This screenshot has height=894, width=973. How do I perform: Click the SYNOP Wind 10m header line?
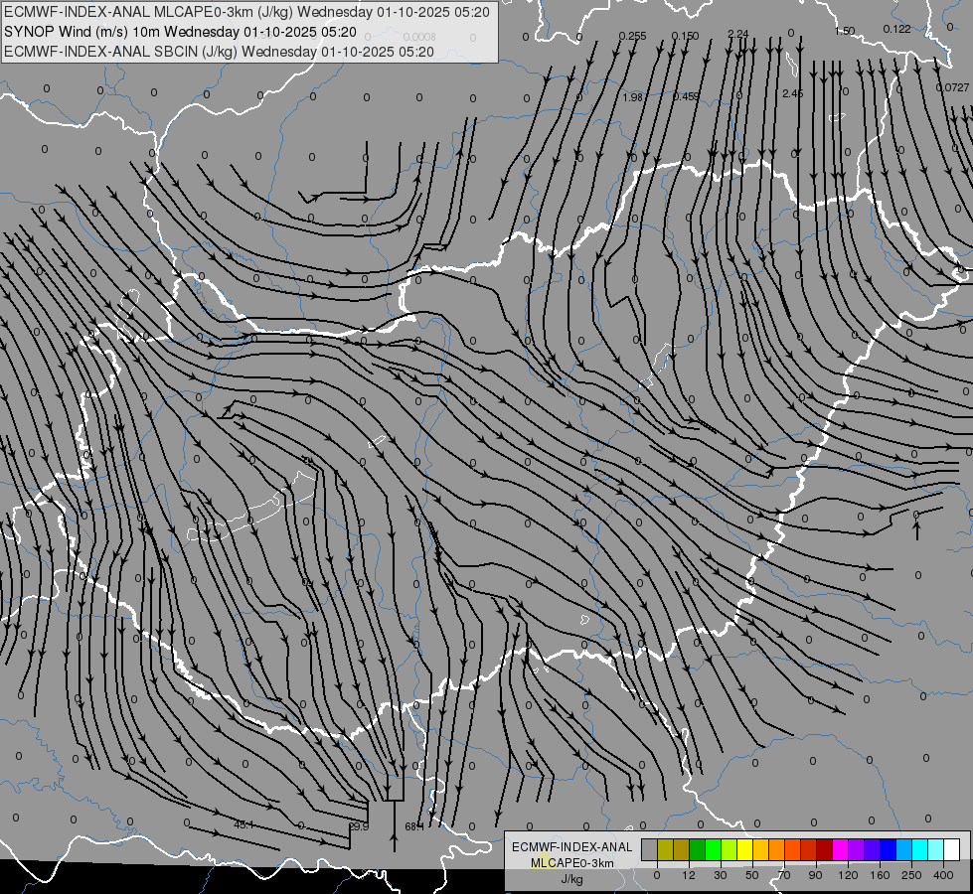tap(180, 32)
